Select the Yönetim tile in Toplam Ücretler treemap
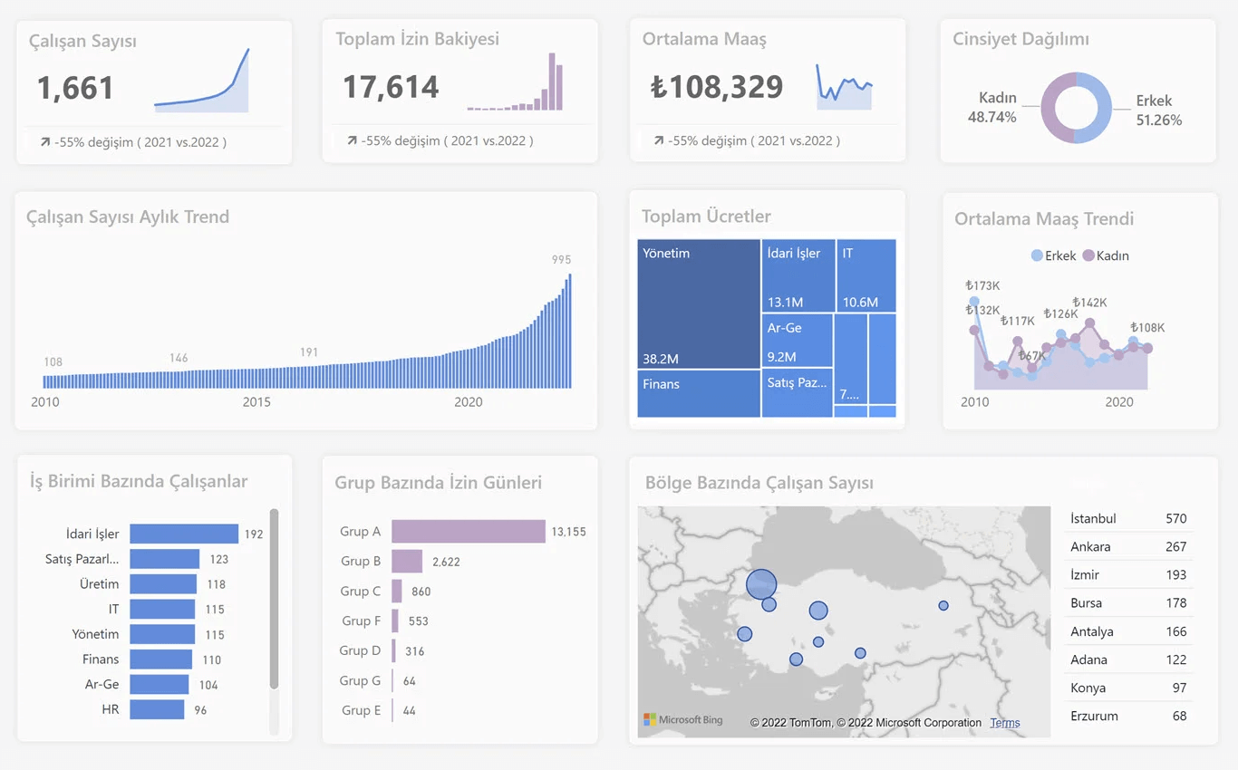This screenshot has height=770, width=1238. [x=698, y=303]
